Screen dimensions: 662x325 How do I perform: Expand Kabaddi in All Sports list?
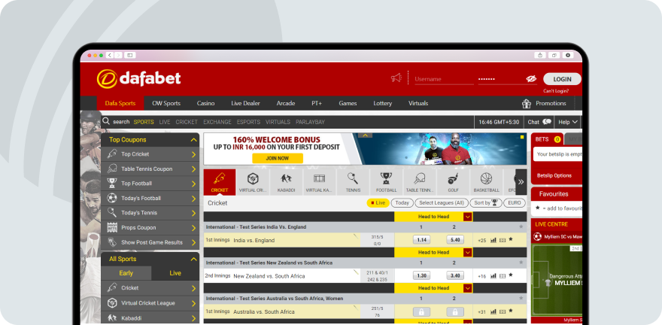150,317
